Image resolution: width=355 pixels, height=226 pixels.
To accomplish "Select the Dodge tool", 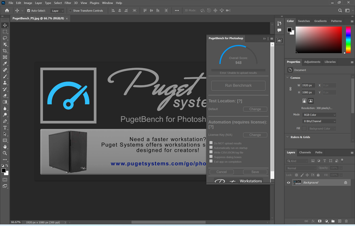I will (5, 115).
